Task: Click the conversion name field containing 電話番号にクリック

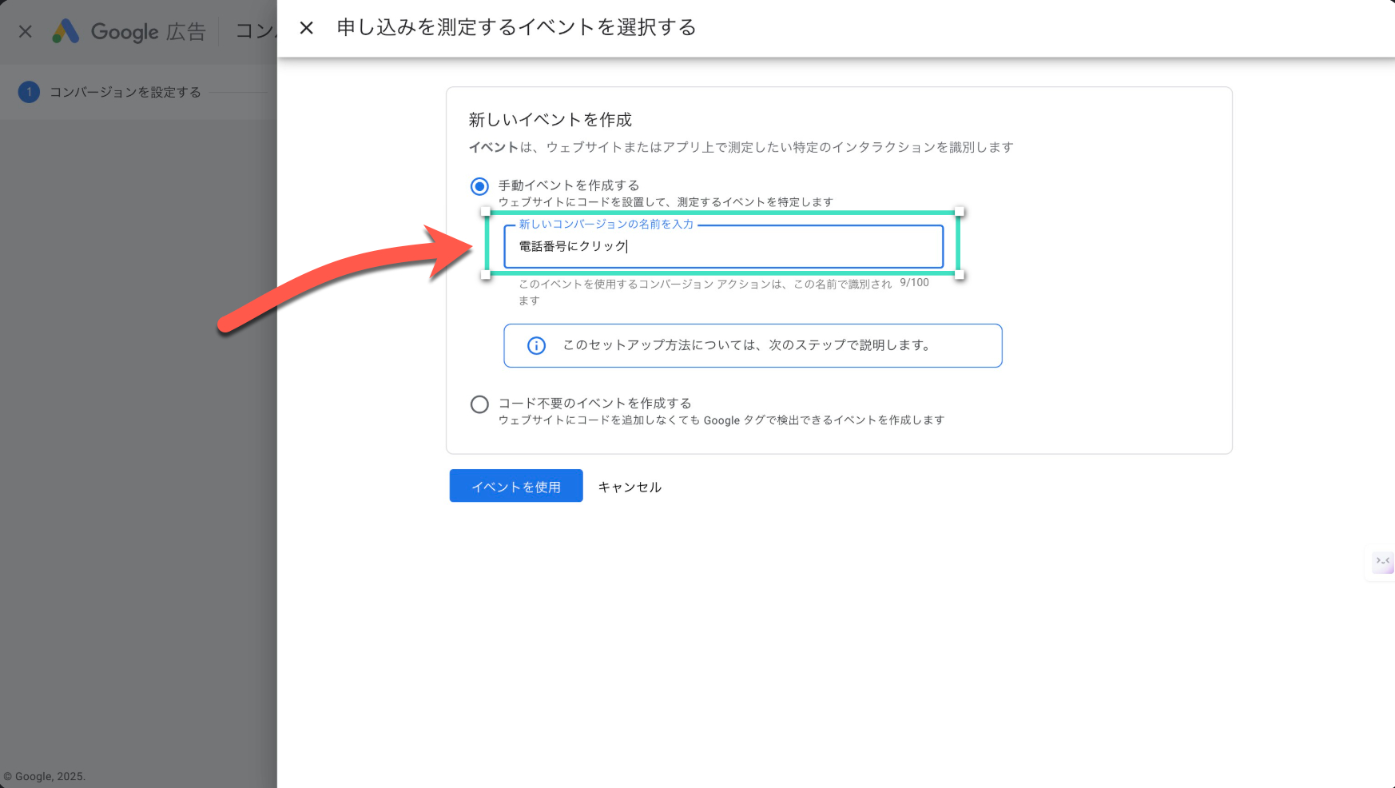Action: 723,246
